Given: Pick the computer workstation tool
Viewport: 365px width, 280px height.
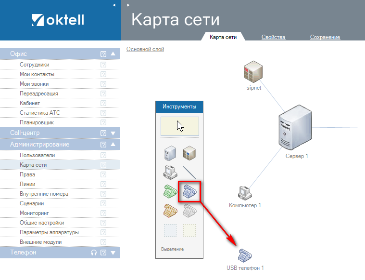Looking at the screenshot, I should click(x=170, y=172).
